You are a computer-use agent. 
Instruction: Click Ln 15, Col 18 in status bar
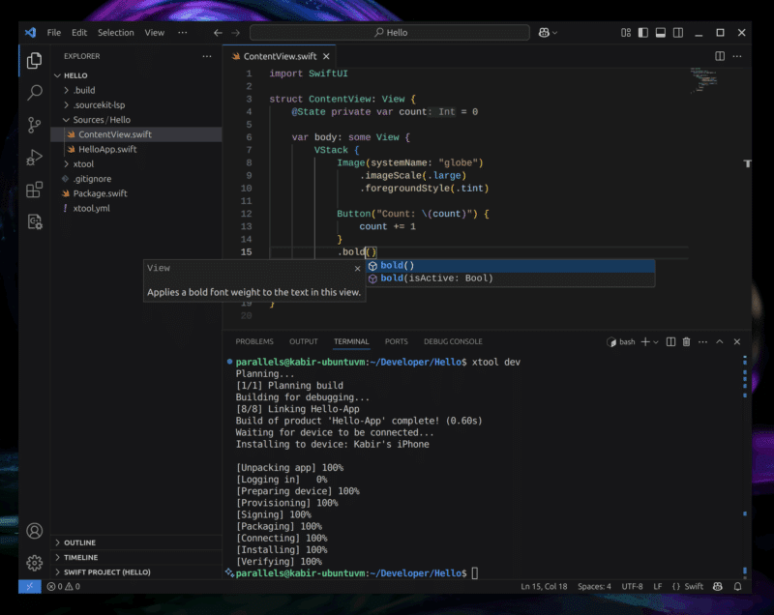tap(544, 586)
